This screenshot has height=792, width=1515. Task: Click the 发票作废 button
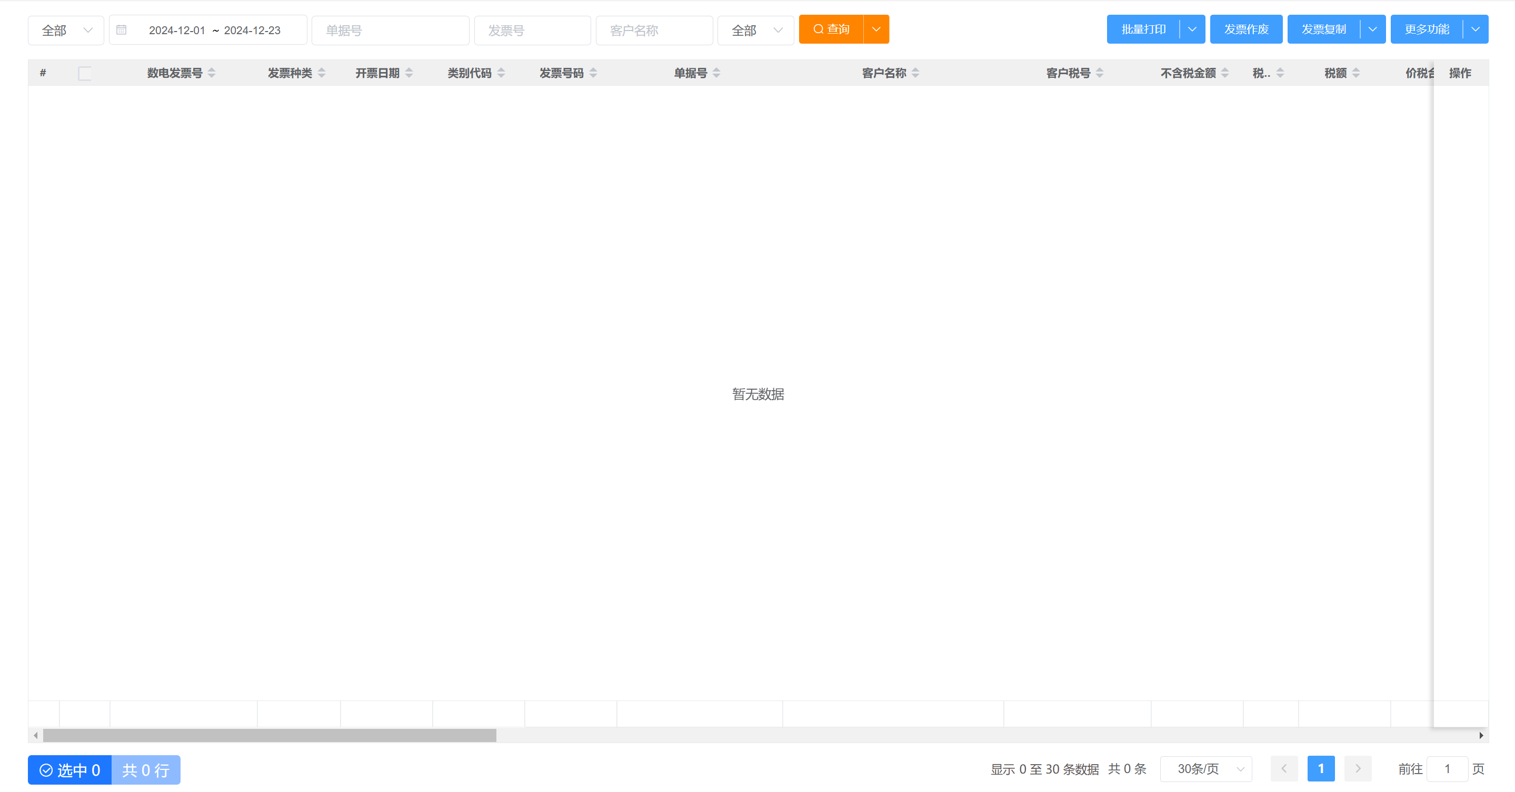tap(1246, 29)
